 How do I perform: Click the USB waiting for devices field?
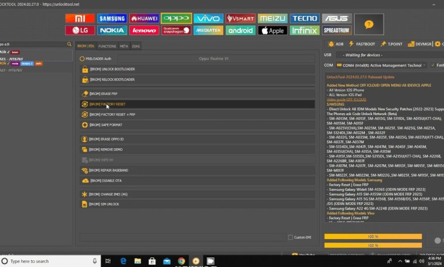point(389,55)
